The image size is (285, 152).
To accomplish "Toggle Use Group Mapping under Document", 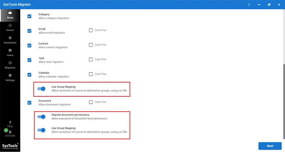I will coord(41,130).
